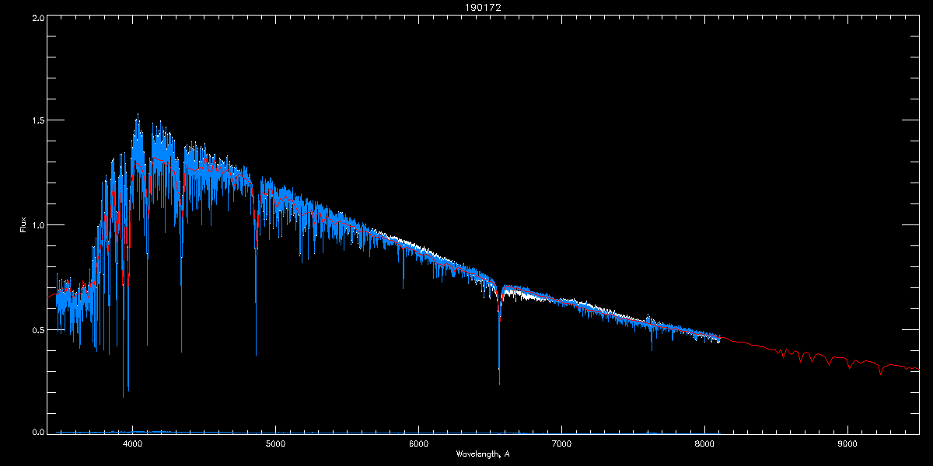Click the absorption line dip near 4860
This screenshot has width=933, height=466.
pos(256,353)
